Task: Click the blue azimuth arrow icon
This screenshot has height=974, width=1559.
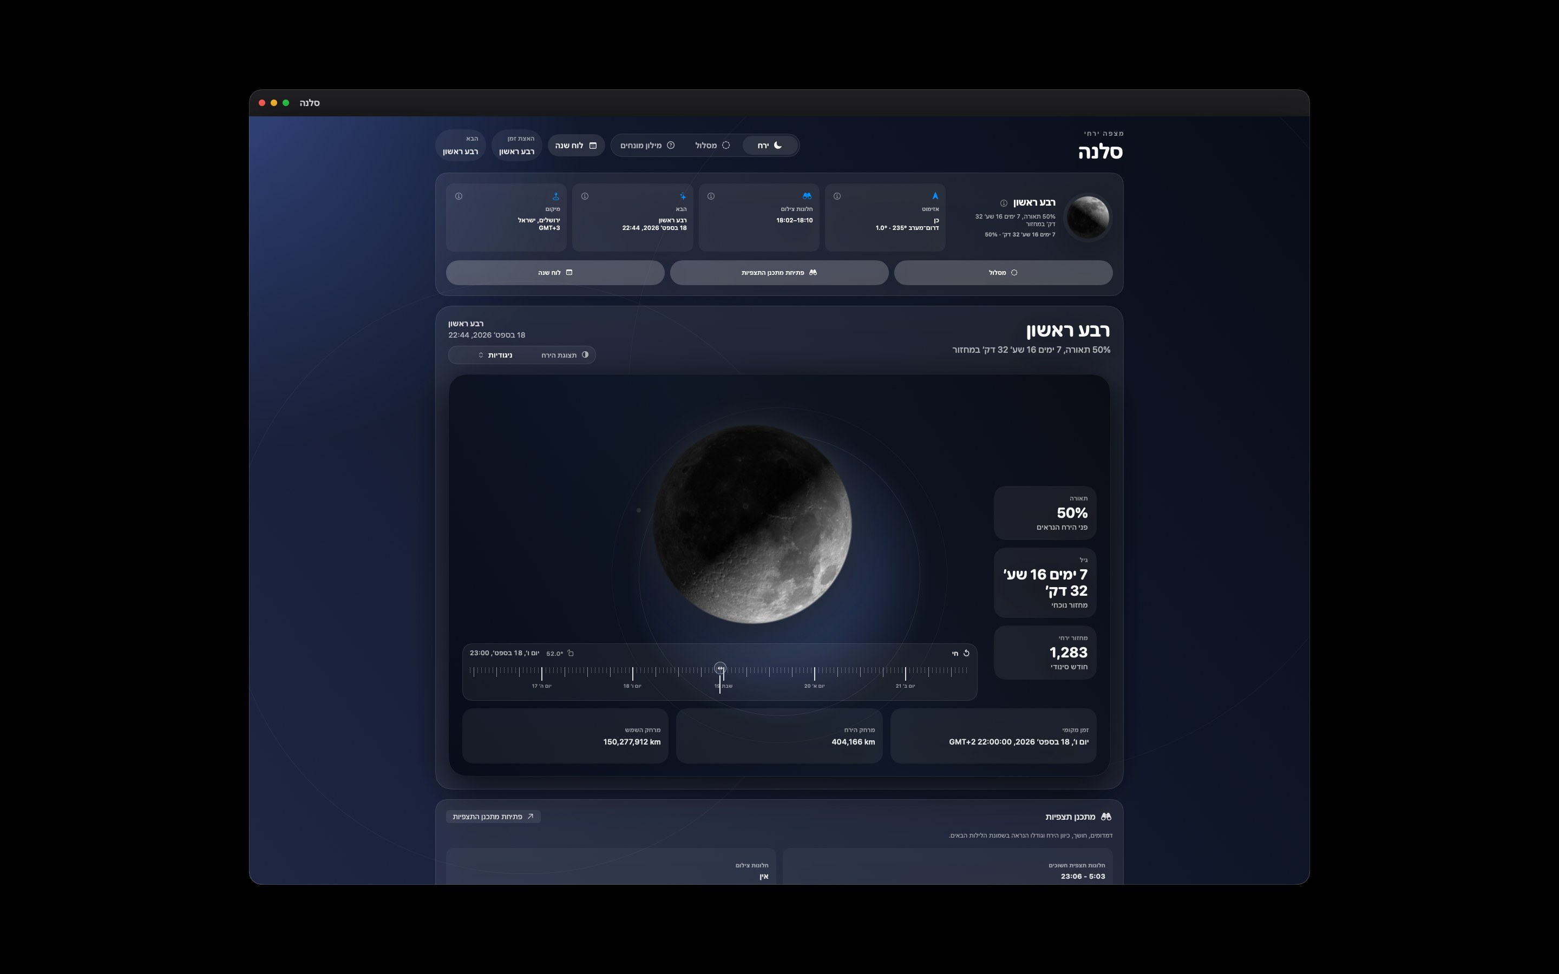Action: pos(935,196)
